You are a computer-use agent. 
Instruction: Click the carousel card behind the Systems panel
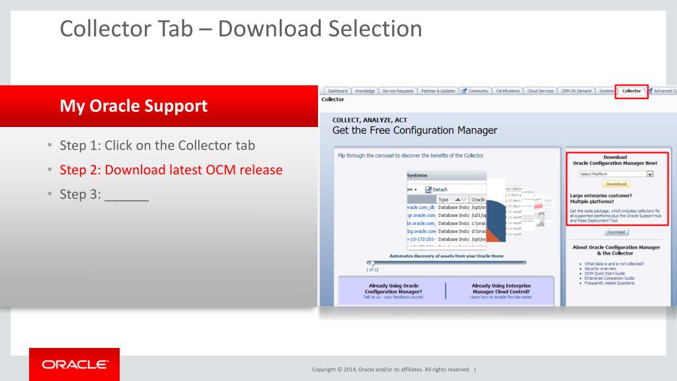coord(497,211)
